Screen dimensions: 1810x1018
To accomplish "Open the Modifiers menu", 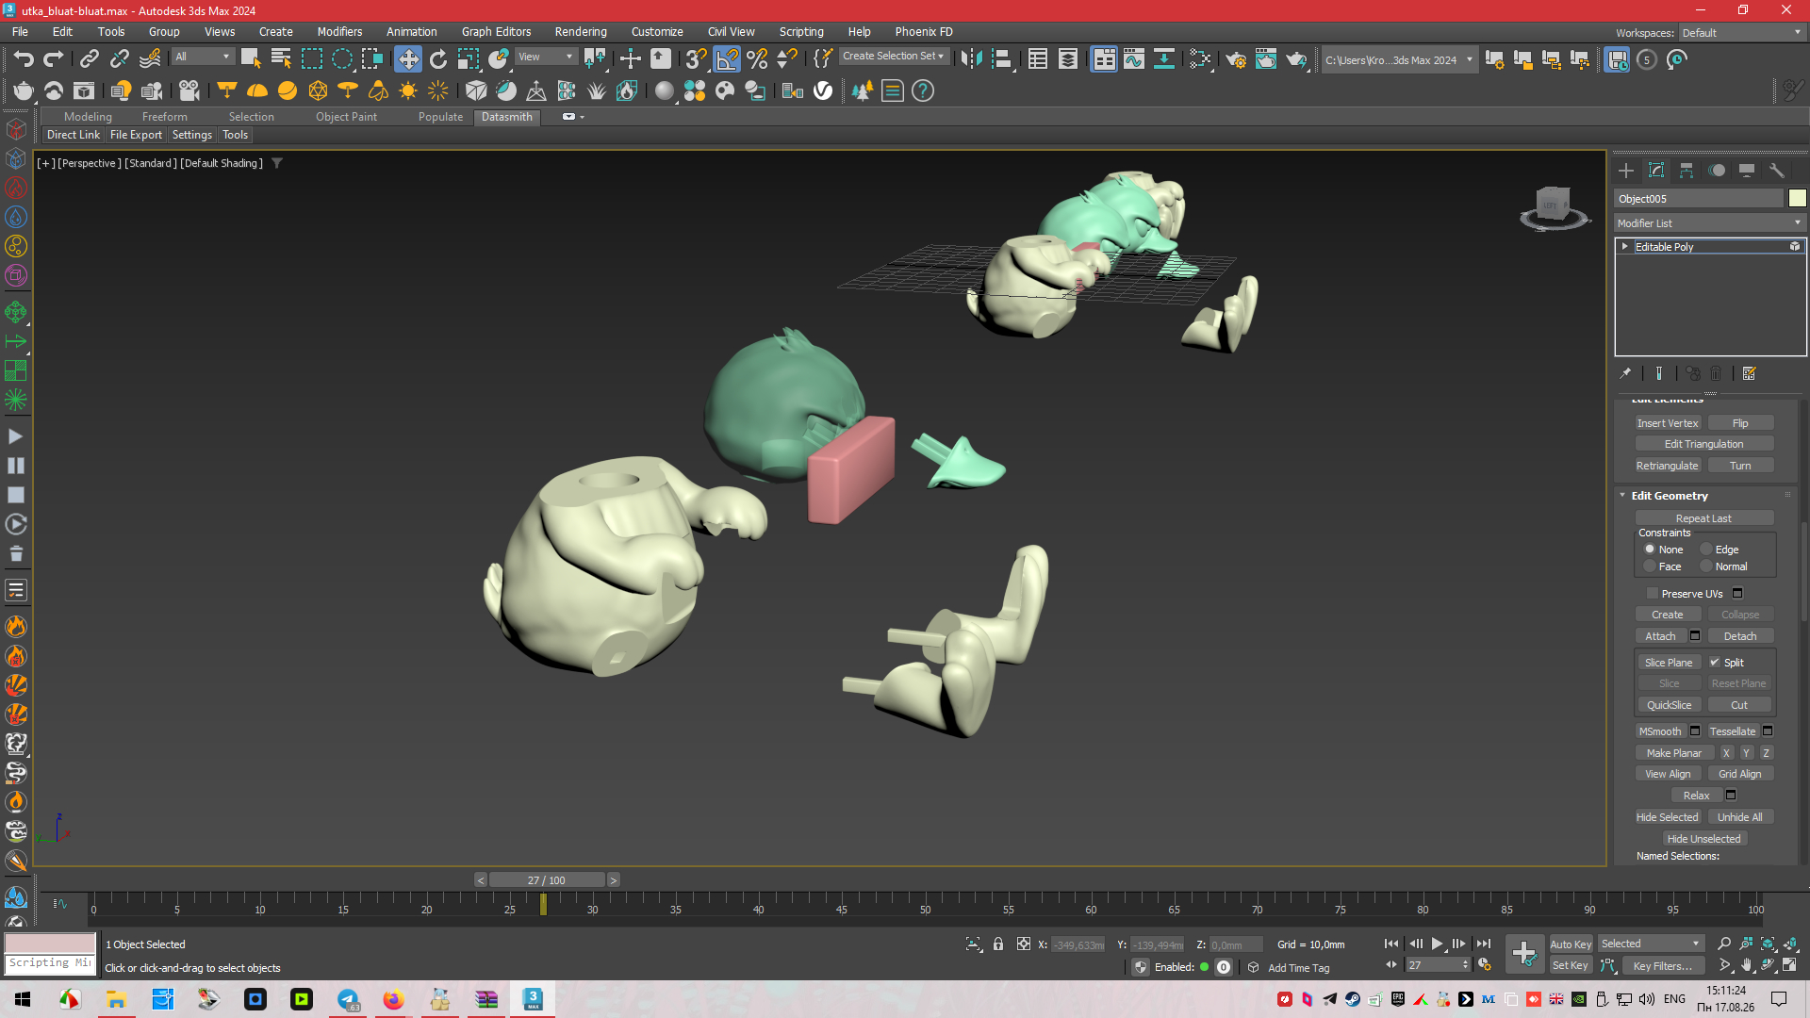I will coord(339,31).
